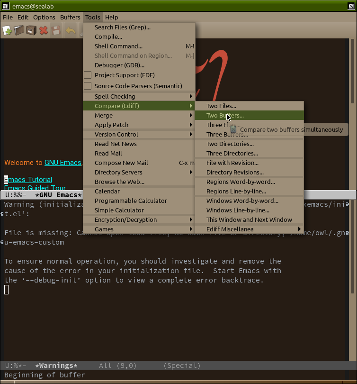The image size is (357, 384).
Task: Select Debugger (GDB)... entry
Action: [x=139, y=65]
